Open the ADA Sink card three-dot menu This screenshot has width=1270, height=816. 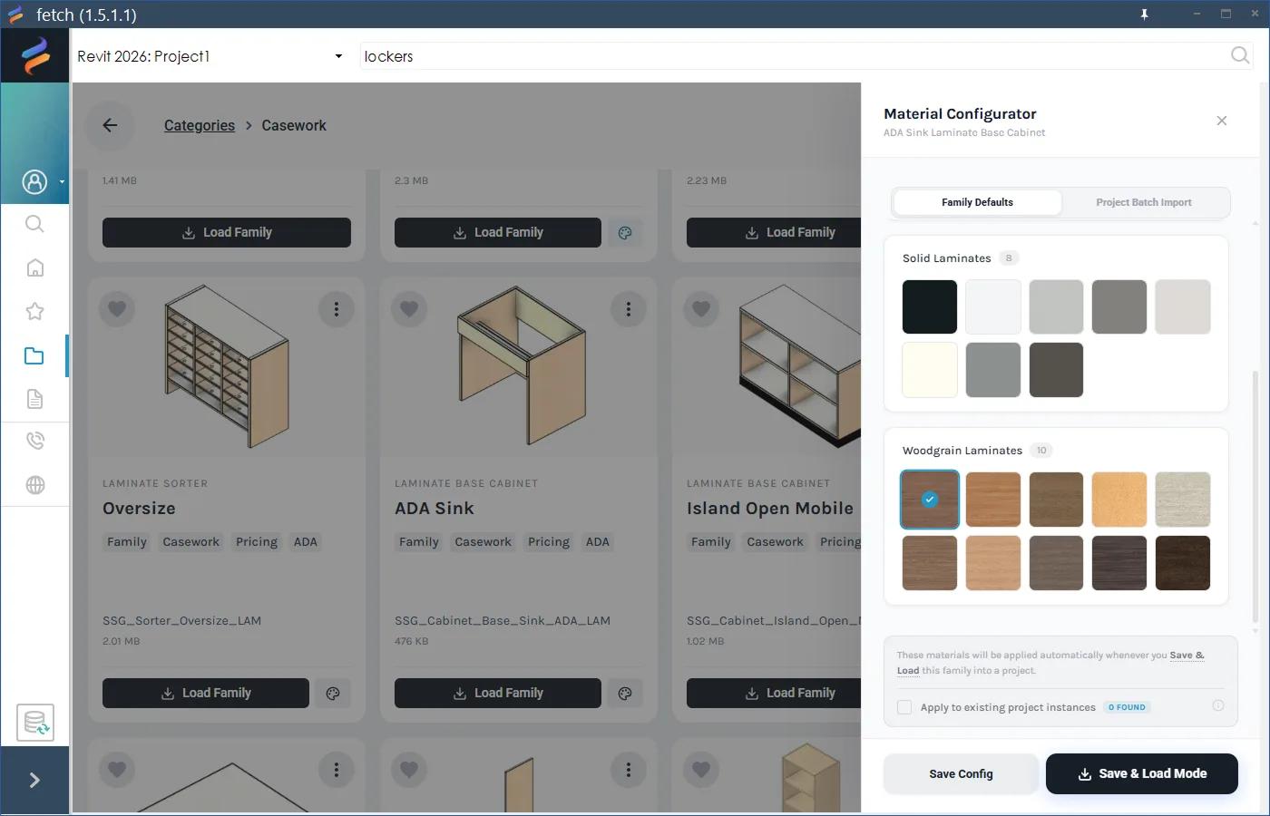pos(629,309)
